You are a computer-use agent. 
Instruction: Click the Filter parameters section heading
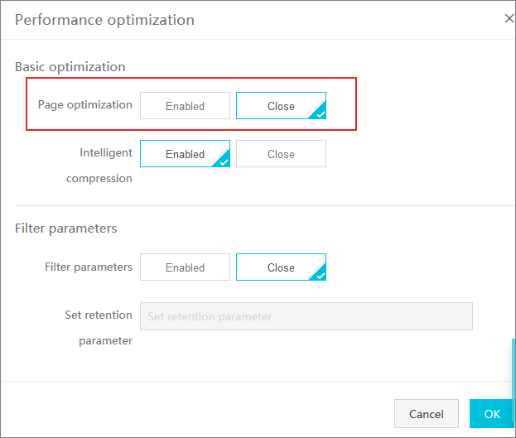point(65,229)
